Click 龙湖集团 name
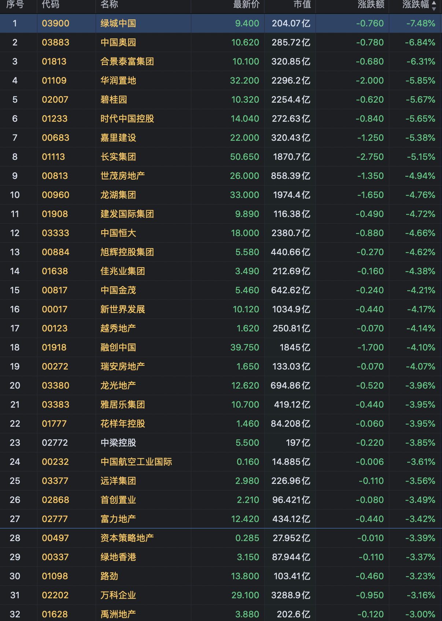Screen dimensions: 442x621 118,195
